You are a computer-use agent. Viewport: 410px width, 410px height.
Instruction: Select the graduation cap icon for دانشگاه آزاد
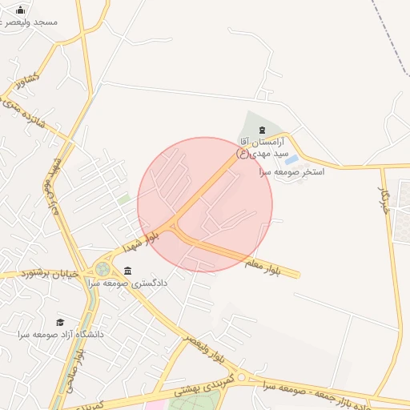coord(60,323)
